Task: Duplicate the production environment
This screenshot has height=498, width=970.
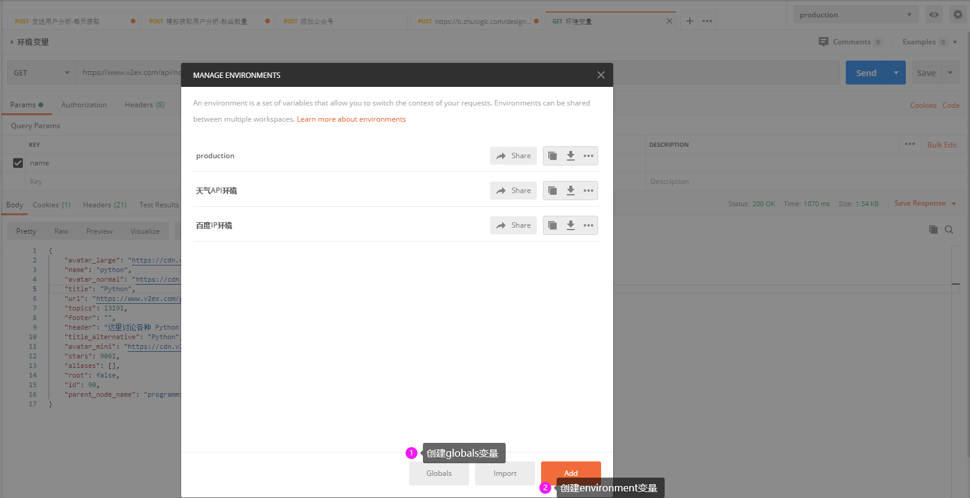Action: 552,156
